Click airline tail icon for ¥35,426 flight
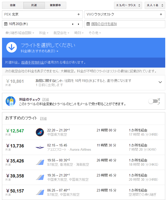167x200 pixels. [x=40, y=162]
